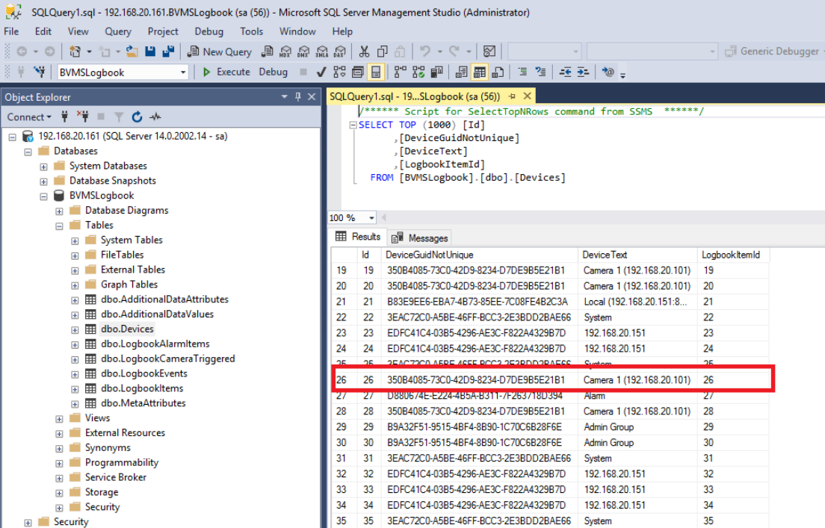Viewport: 825px width, 528px height.
Task: Click the Parse checkmark icon
Action: pyautogui.click(x=321, y=72)
